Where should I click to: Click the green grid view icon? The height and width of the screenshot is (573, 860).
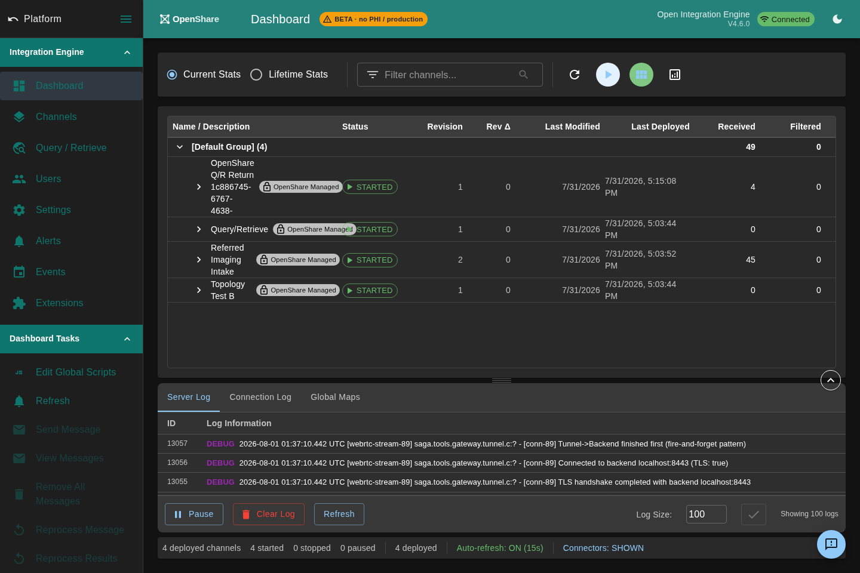point(641,75)
